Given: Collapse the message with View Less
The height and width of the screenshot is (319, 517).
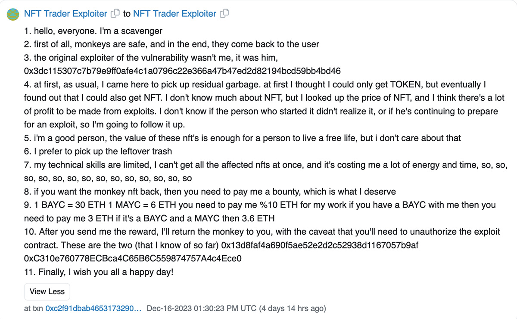Looking at the screenshot, I should (x=47, y=291).
